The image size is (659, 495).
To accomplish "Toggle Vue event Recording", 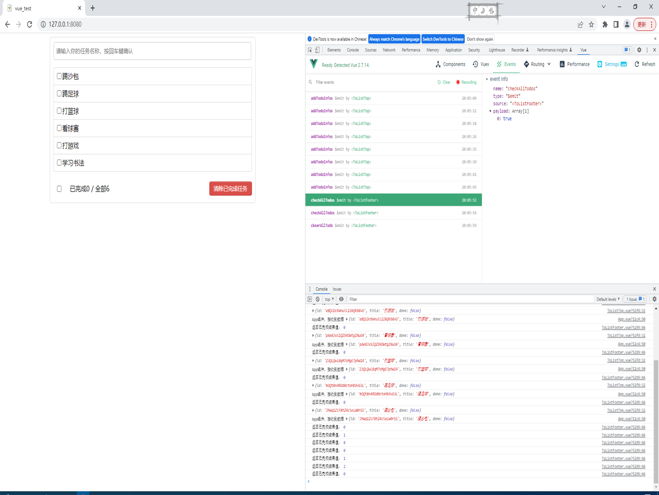I will click(466, 82).
